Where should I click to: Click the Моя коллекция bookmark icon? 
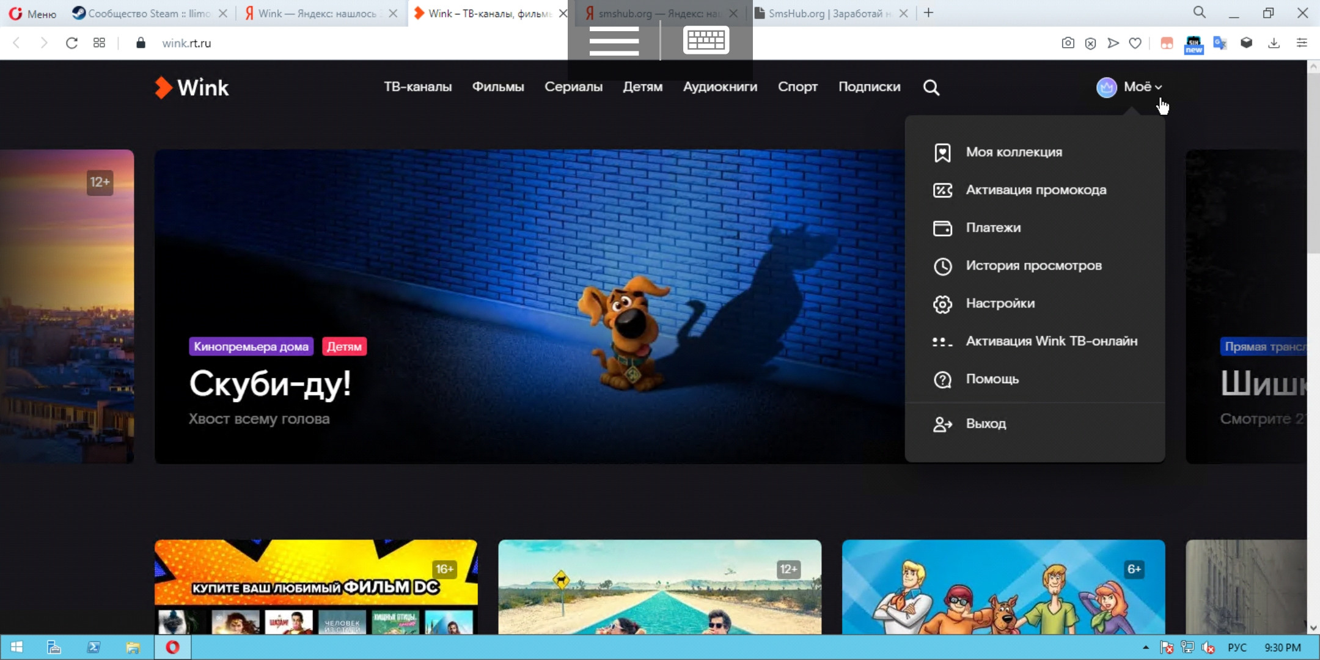[x=942, y=152]
